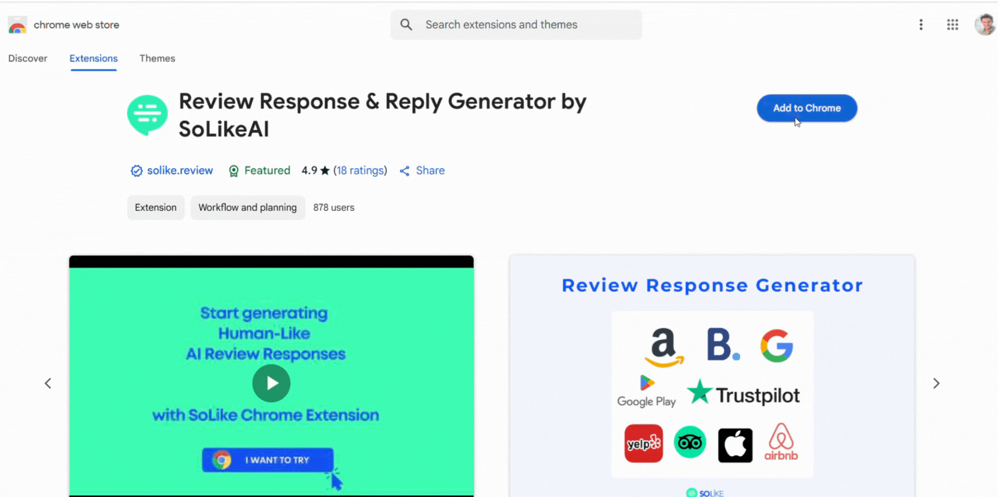Click the Booking.com B. logo
998x497 pixels.
(723, 345)
